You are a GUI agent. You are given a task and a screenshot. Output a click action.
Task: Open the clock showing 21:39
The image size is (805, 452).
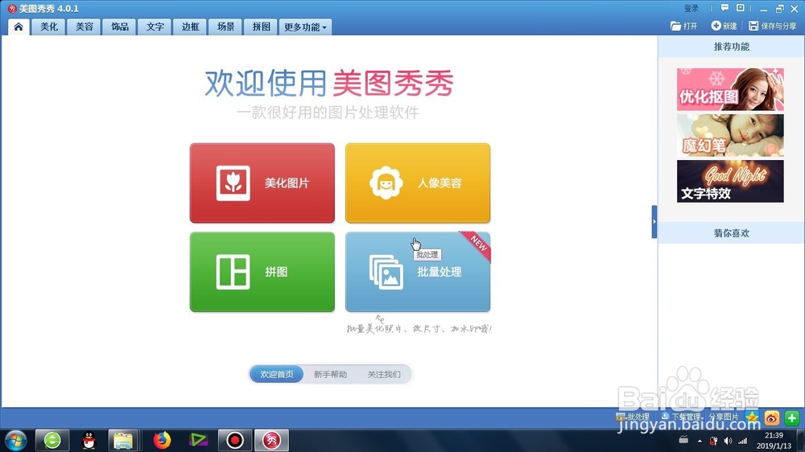click(774, 441)
